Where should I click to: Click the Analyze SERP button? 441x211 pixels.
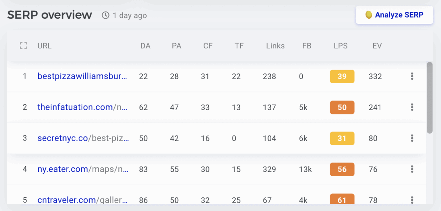[x=394, y=15]
